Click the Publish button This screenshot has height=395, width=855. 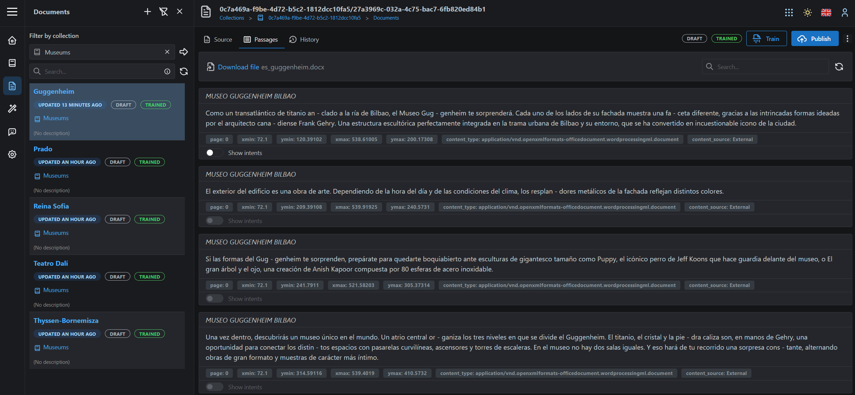[815, 39]
